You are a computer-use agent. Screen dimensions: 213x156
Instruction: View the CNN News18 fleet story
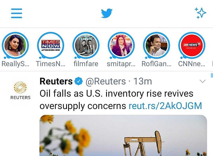[x=192, y=46]
